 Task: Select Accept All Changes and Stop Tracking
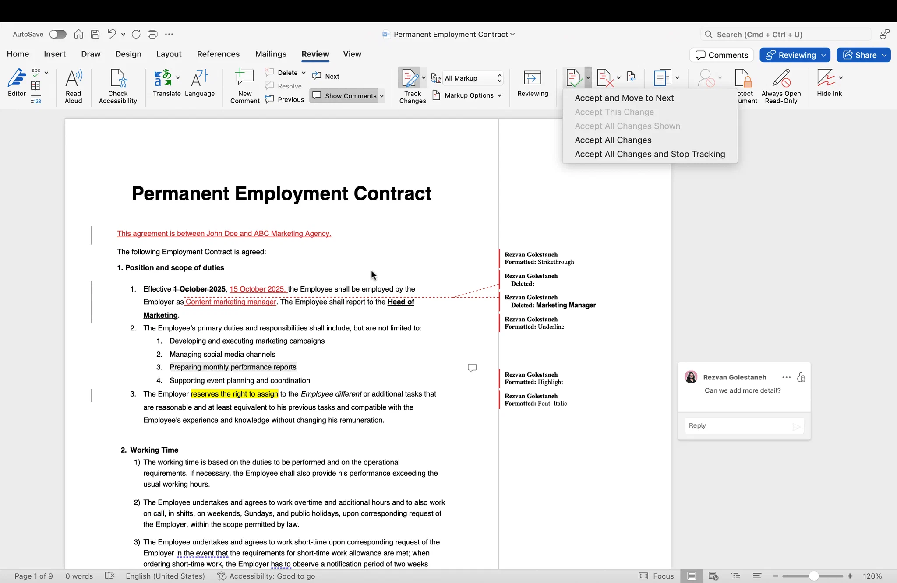coord(650,154)
